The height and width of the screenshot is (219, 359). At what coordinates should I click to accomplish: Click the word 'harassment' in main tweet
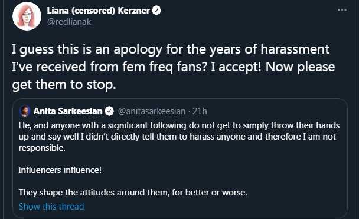[x=295, y=49]
